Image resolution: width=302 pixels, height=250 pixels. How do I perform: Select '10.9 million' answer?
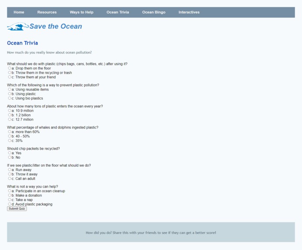pyautogui.click(x=10, y=110)
